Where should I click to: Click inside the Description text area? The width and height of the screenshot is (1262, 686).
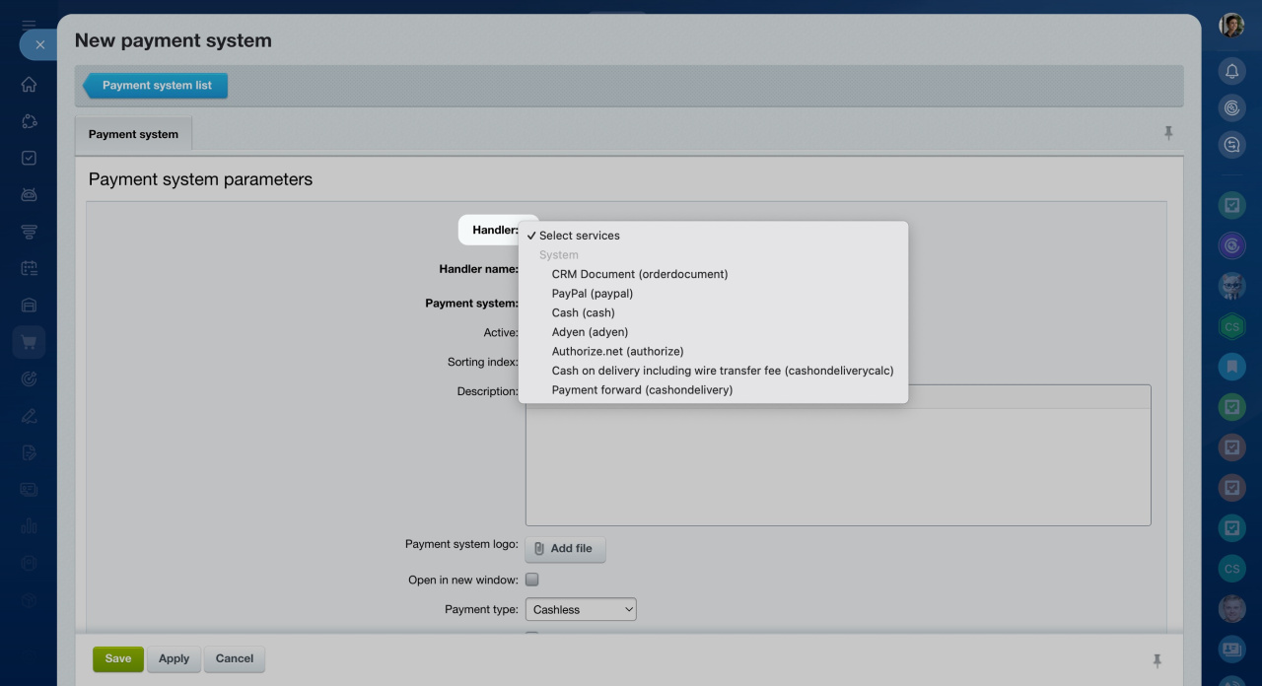837,463
